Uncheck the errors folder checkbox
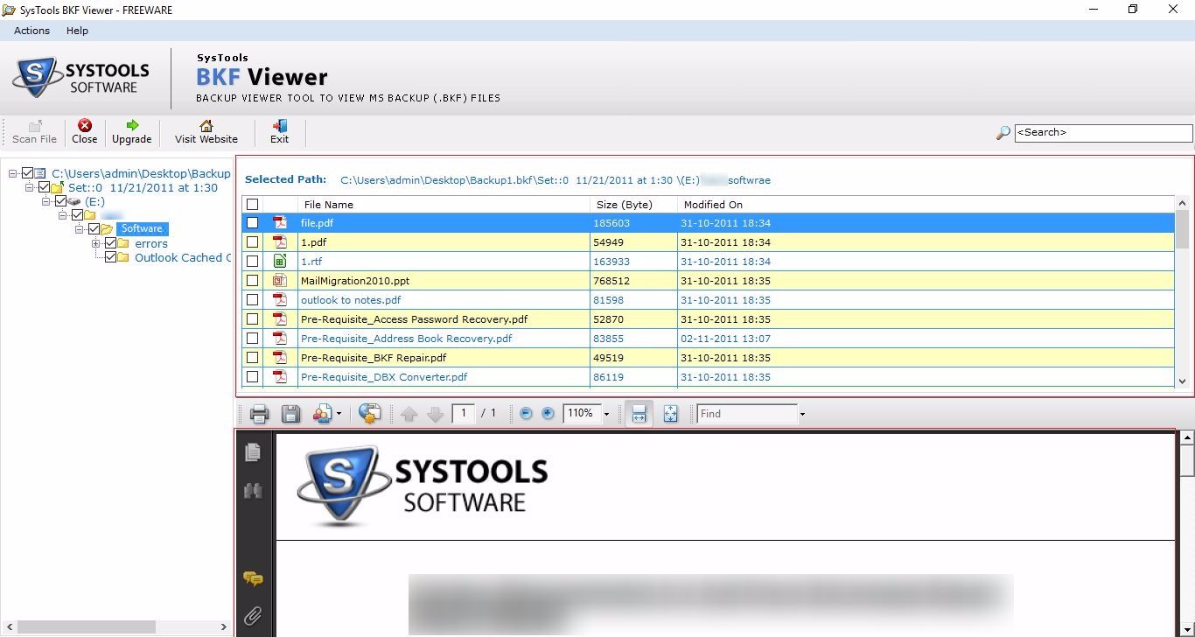 point(110,243)
